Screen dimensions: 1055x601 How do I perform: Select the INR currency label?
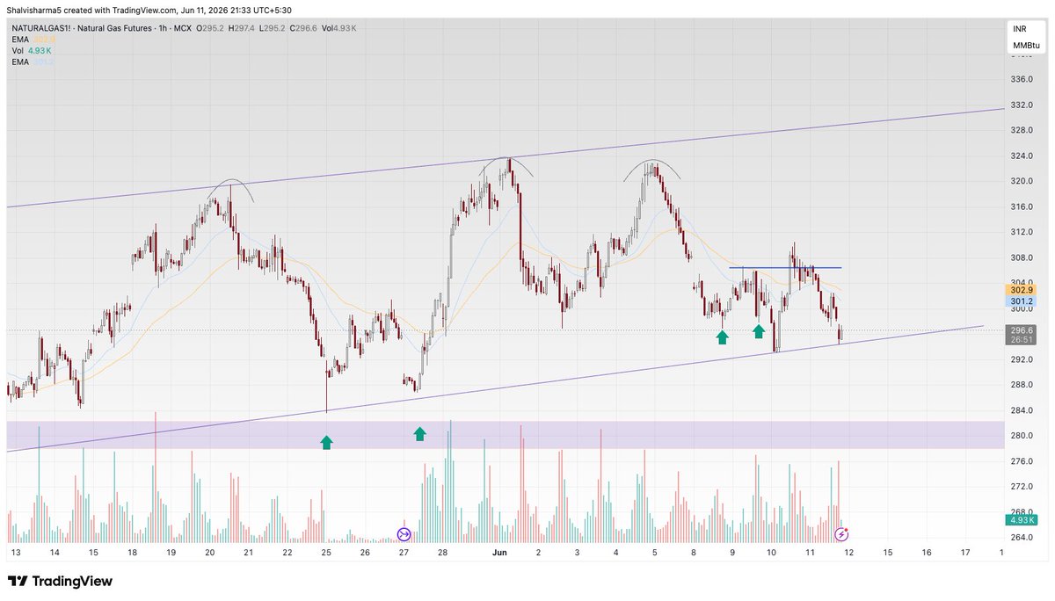coord(1020,29)
